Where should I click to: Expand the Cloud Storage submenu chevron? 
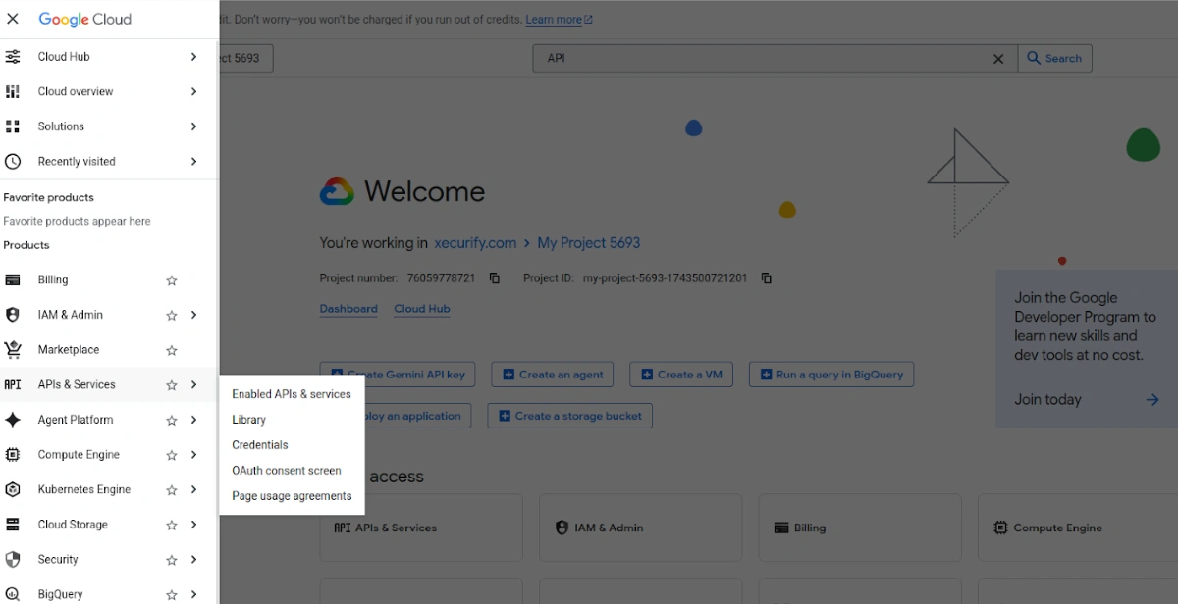click(193, 525)
